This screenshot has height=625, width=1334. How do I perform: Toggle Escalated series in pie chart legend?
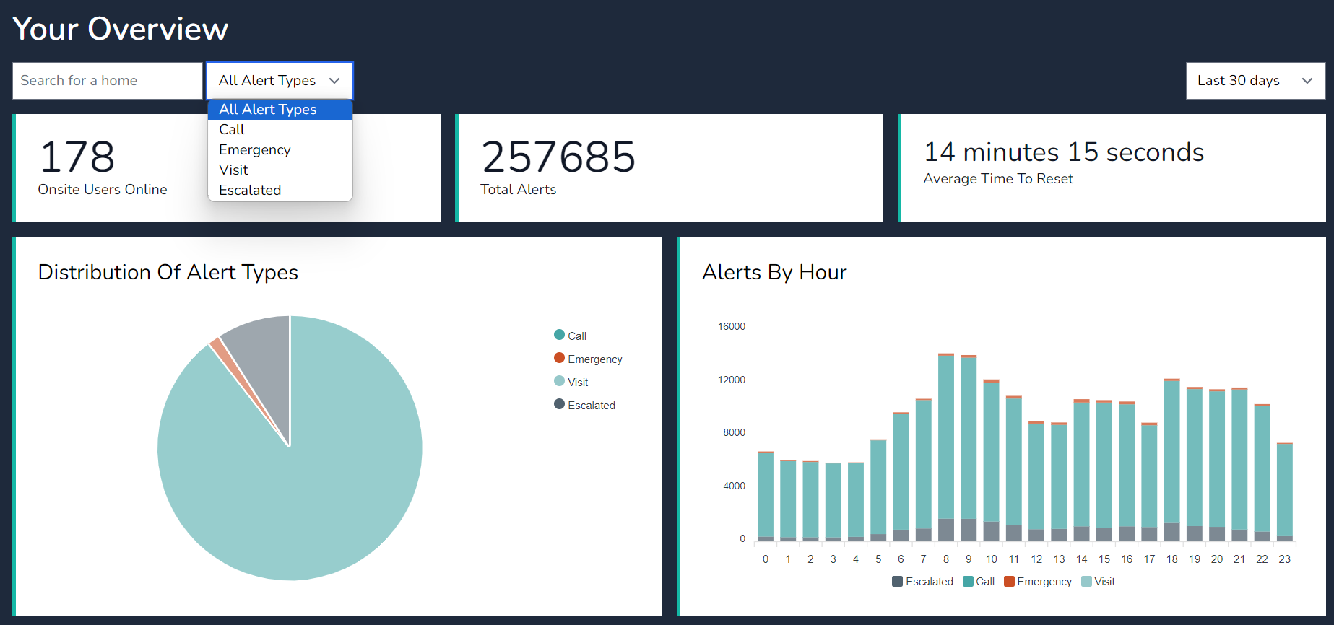point(584,405)
